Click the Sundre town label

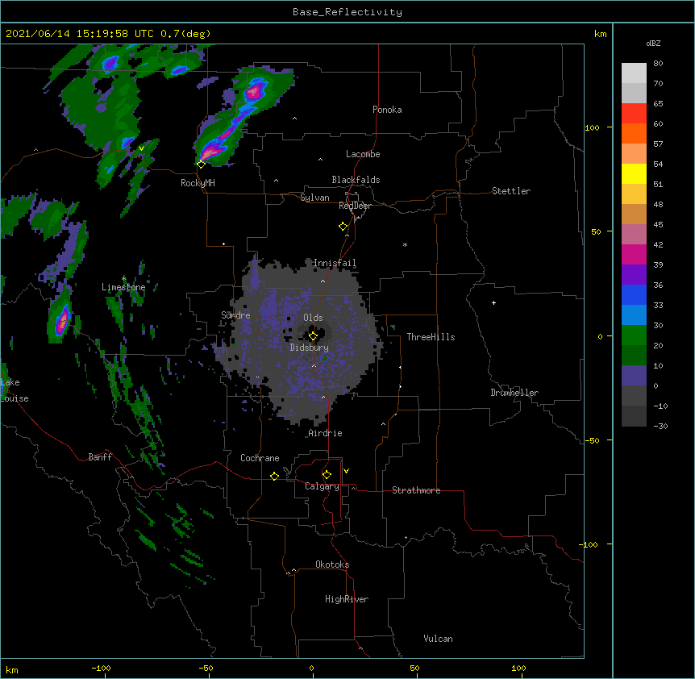235,315
